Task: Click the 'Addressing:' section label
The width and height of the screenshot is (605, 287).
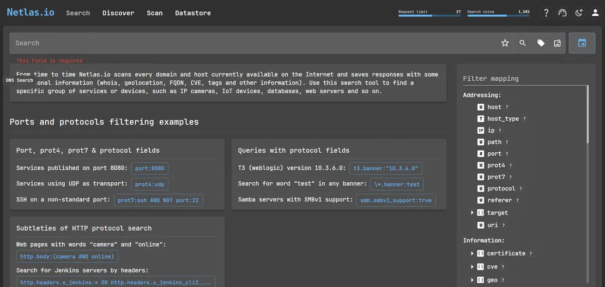Action: click(482, 95)
